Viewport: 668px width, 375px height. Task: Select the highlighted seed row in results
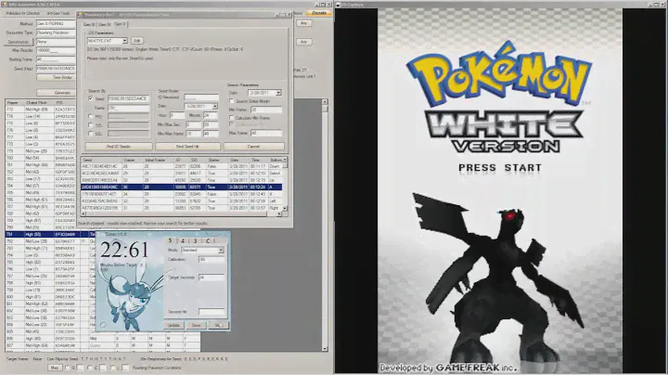tap(186, 186)
